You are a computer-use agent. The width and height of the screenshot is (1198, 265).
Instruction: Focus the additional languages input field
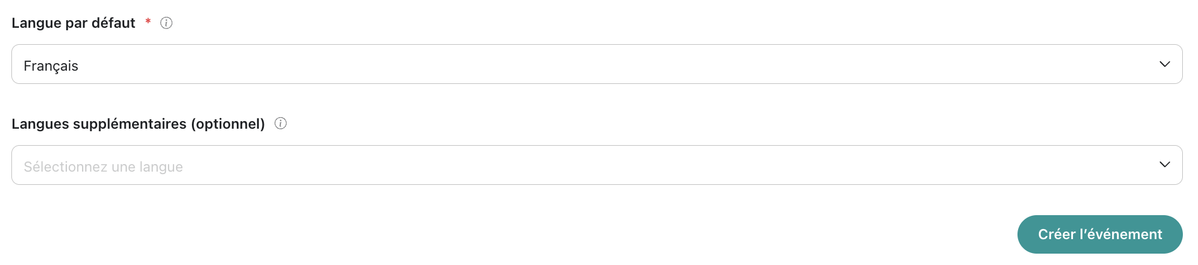tap(596, 165)
